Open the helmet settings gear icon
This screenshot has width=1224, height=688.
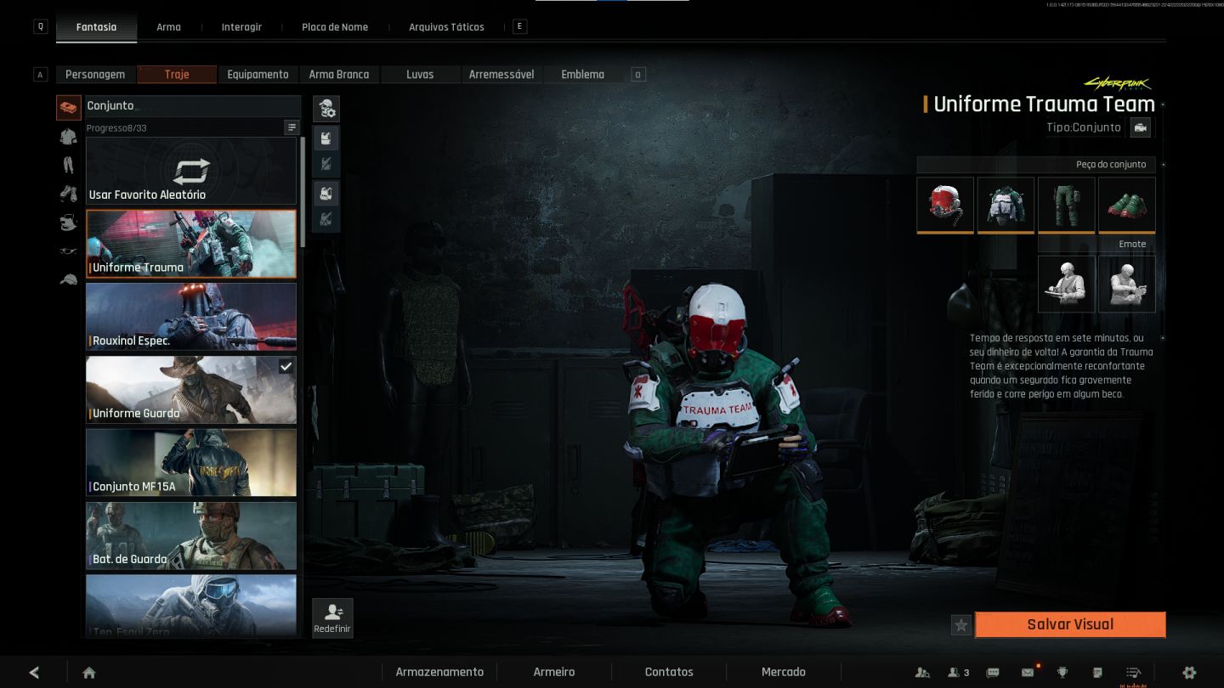point(326,109)
